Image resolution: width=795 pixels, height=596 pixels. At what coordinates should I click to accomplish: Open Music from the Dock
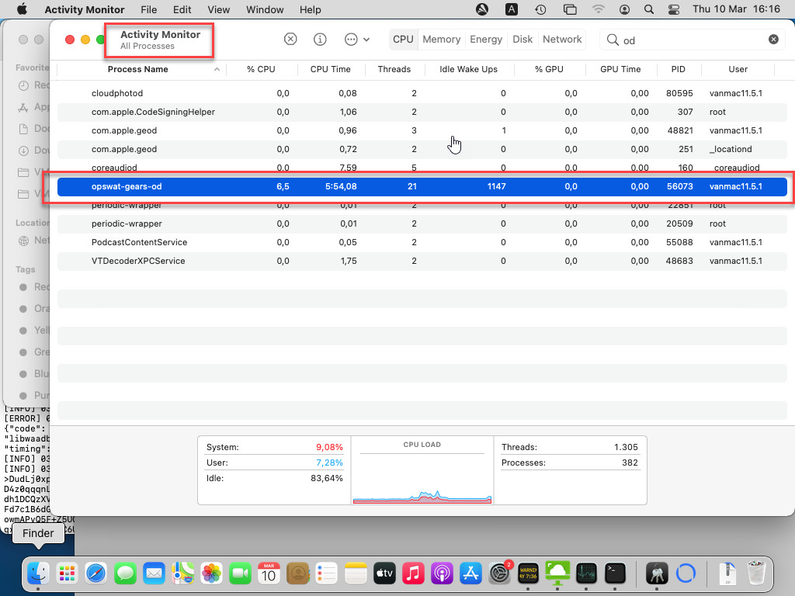413,573
